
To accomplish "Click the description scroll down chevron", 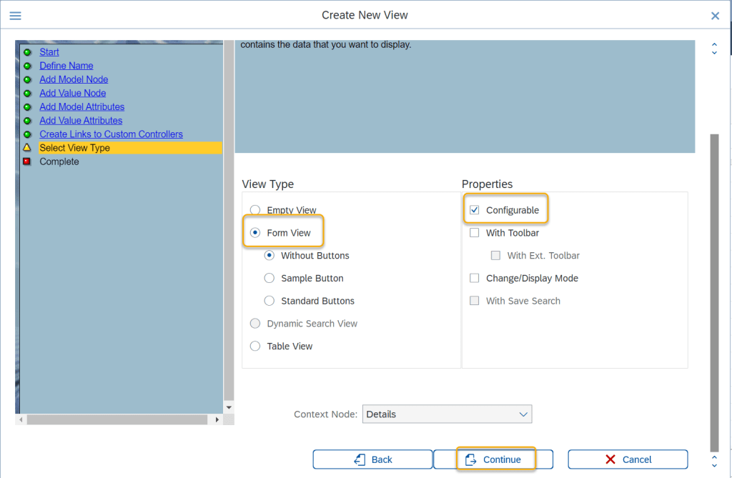I will pos(714,52).
